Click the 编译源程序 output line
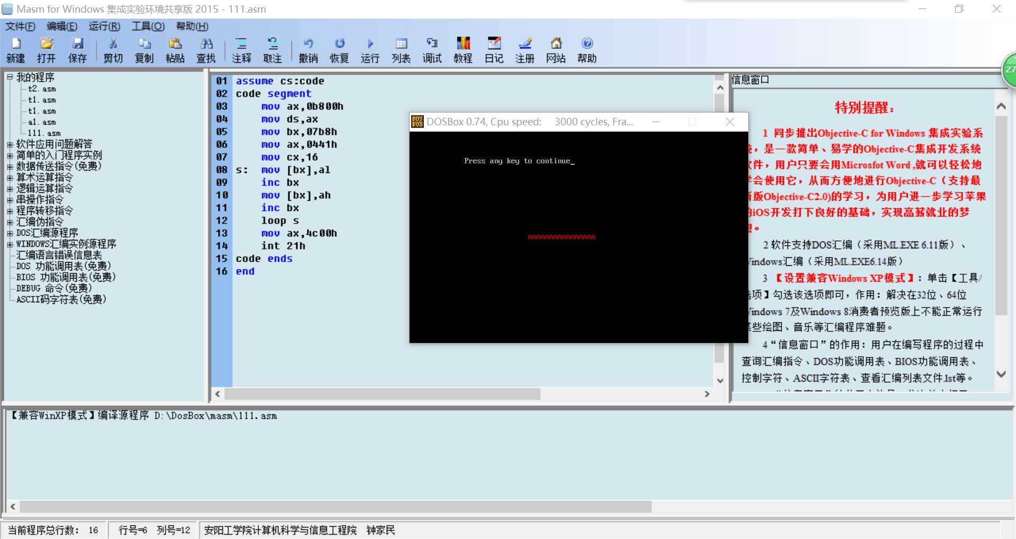 point(143,416)
